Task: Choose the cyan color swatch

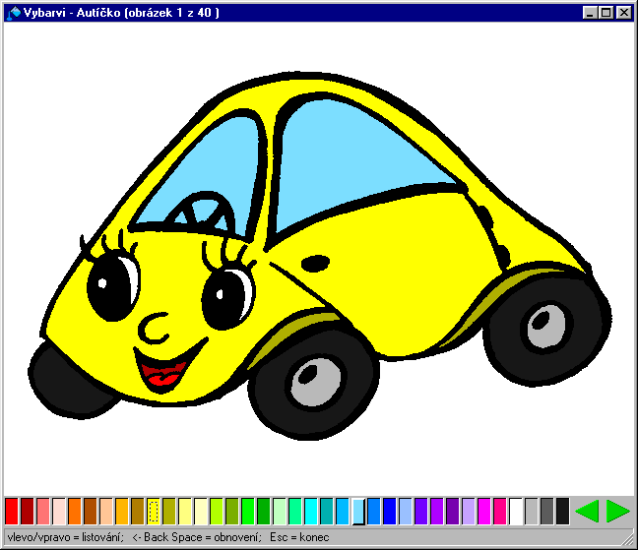Action: tap(311, 511)
